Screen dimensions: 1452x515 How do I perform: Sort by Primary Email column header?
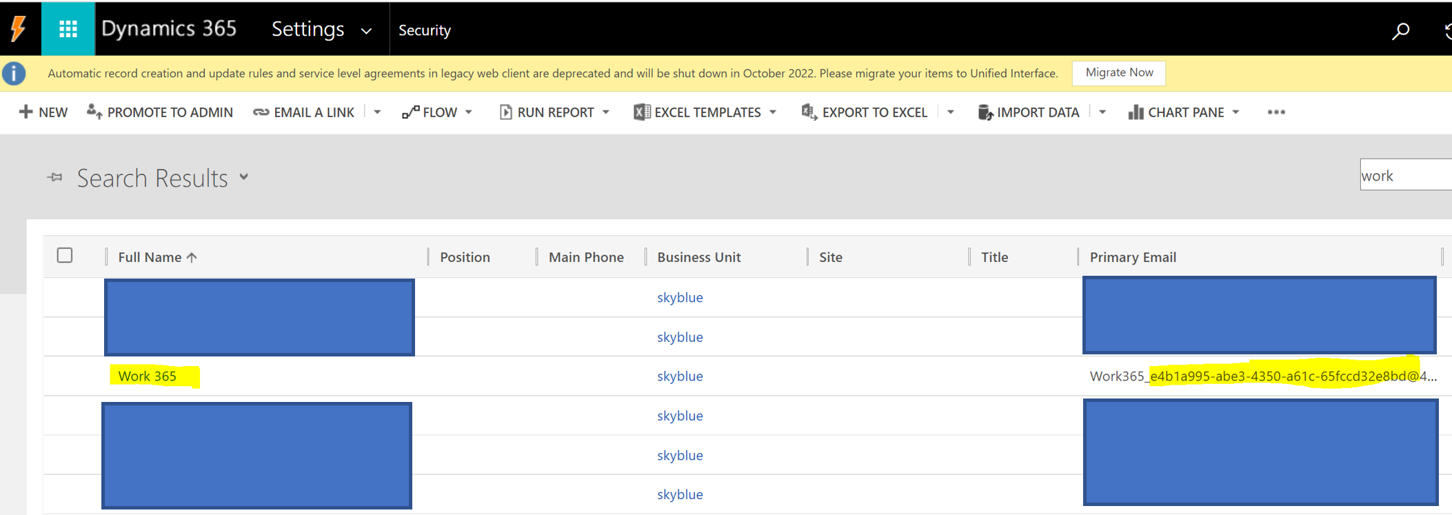point(1133,257)
